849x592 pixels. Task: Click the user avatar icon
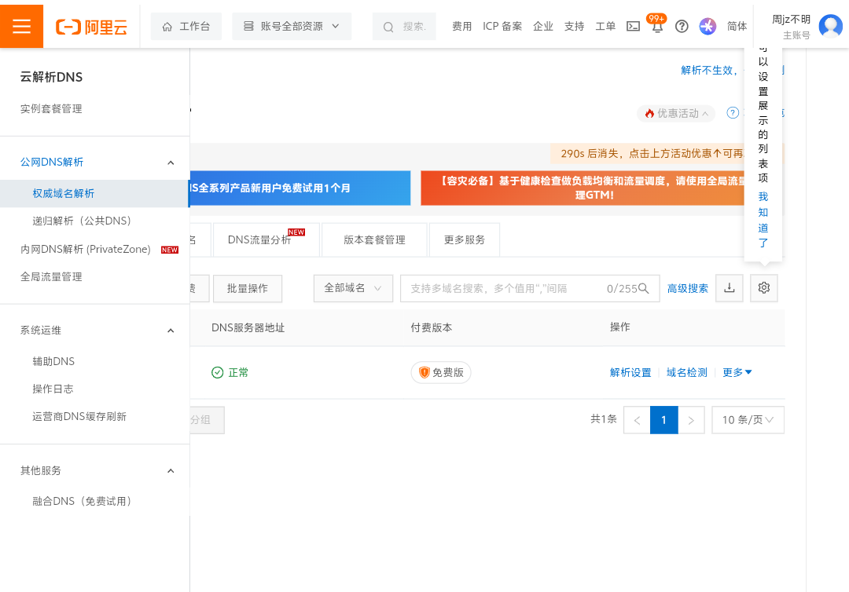[x=830, y=26]
